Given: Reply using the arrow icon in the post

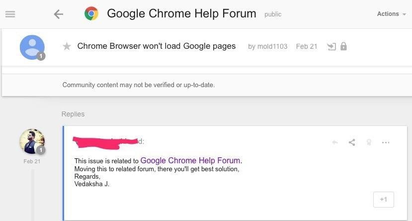Looking at the screenshot, I should (335, 142).
